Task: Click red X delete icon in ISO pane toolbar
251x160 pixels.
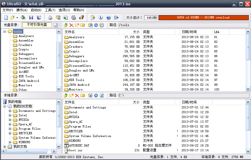Action: pos(71,25)
